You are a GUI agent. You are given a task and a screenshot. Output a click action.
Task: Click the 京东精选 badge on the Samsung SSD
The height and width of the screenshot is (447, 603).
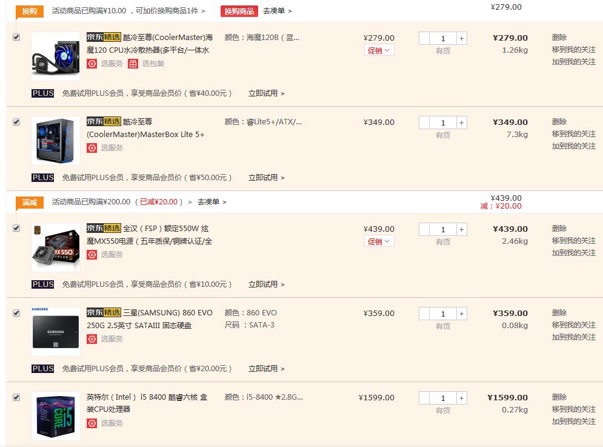(x=104, y=312)
